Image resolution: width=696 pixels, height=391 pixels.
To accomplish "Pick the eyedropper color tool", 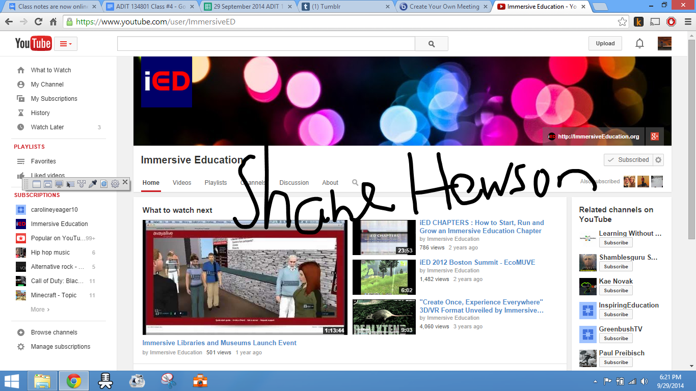I will [93, 184].
